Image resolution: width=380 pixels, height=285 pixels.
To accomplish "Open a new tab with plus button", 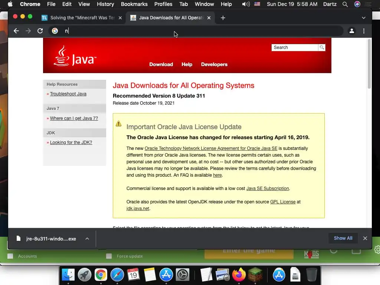I will click(x=223, y=18).
